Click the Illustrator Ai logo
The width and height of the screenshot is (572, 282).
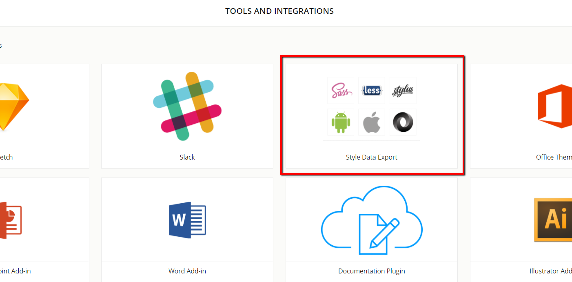553,220
